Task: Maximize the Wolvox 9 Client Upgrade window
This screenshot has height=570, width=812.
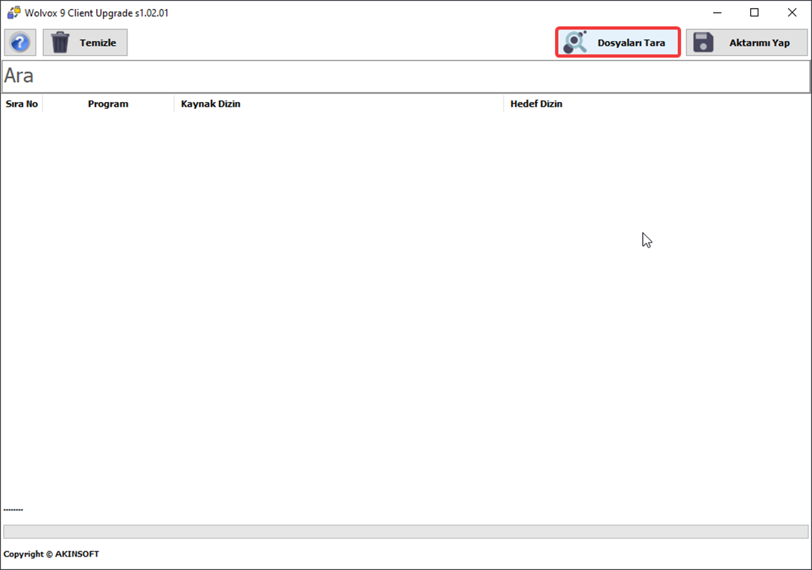Action: [755, 13]
